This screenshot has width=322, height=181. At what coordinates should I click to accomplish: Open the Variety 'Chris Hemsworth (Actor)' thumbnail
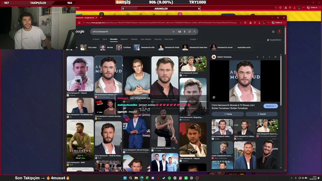point(193,64)
